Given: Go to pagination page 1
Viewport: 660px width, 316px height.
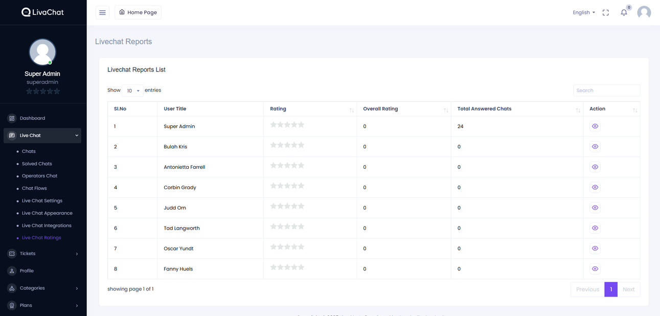Looking at the screenshot, I should (x=610, y=289).
